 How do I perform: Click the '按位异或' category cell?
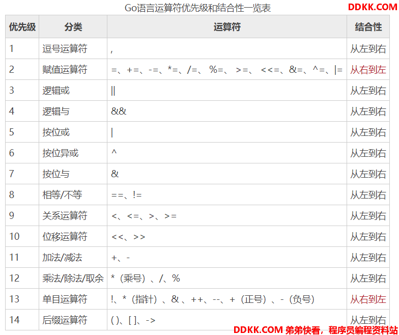[73, 153]
